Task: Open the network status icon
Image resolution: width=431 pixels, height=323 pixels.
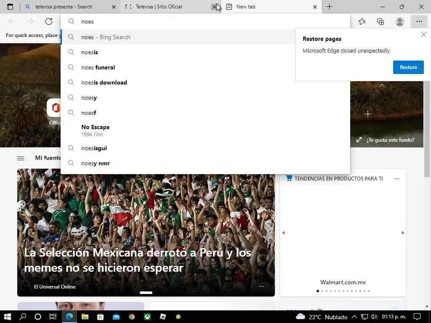Action: click(x=364, y=317)
